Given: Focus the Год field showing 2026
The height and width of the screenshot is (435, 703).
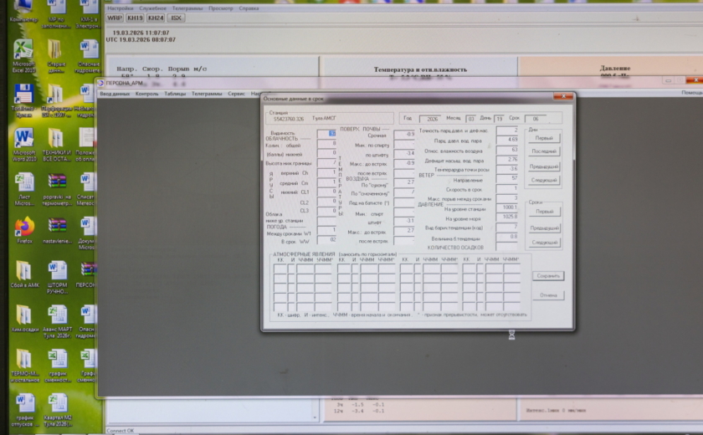Looking at the screenshot, I should [428, 119].
